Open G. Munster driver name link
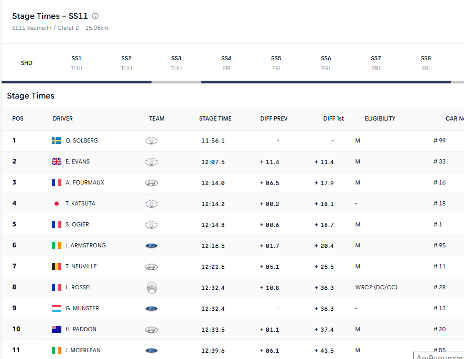 [x=82, y=308]
